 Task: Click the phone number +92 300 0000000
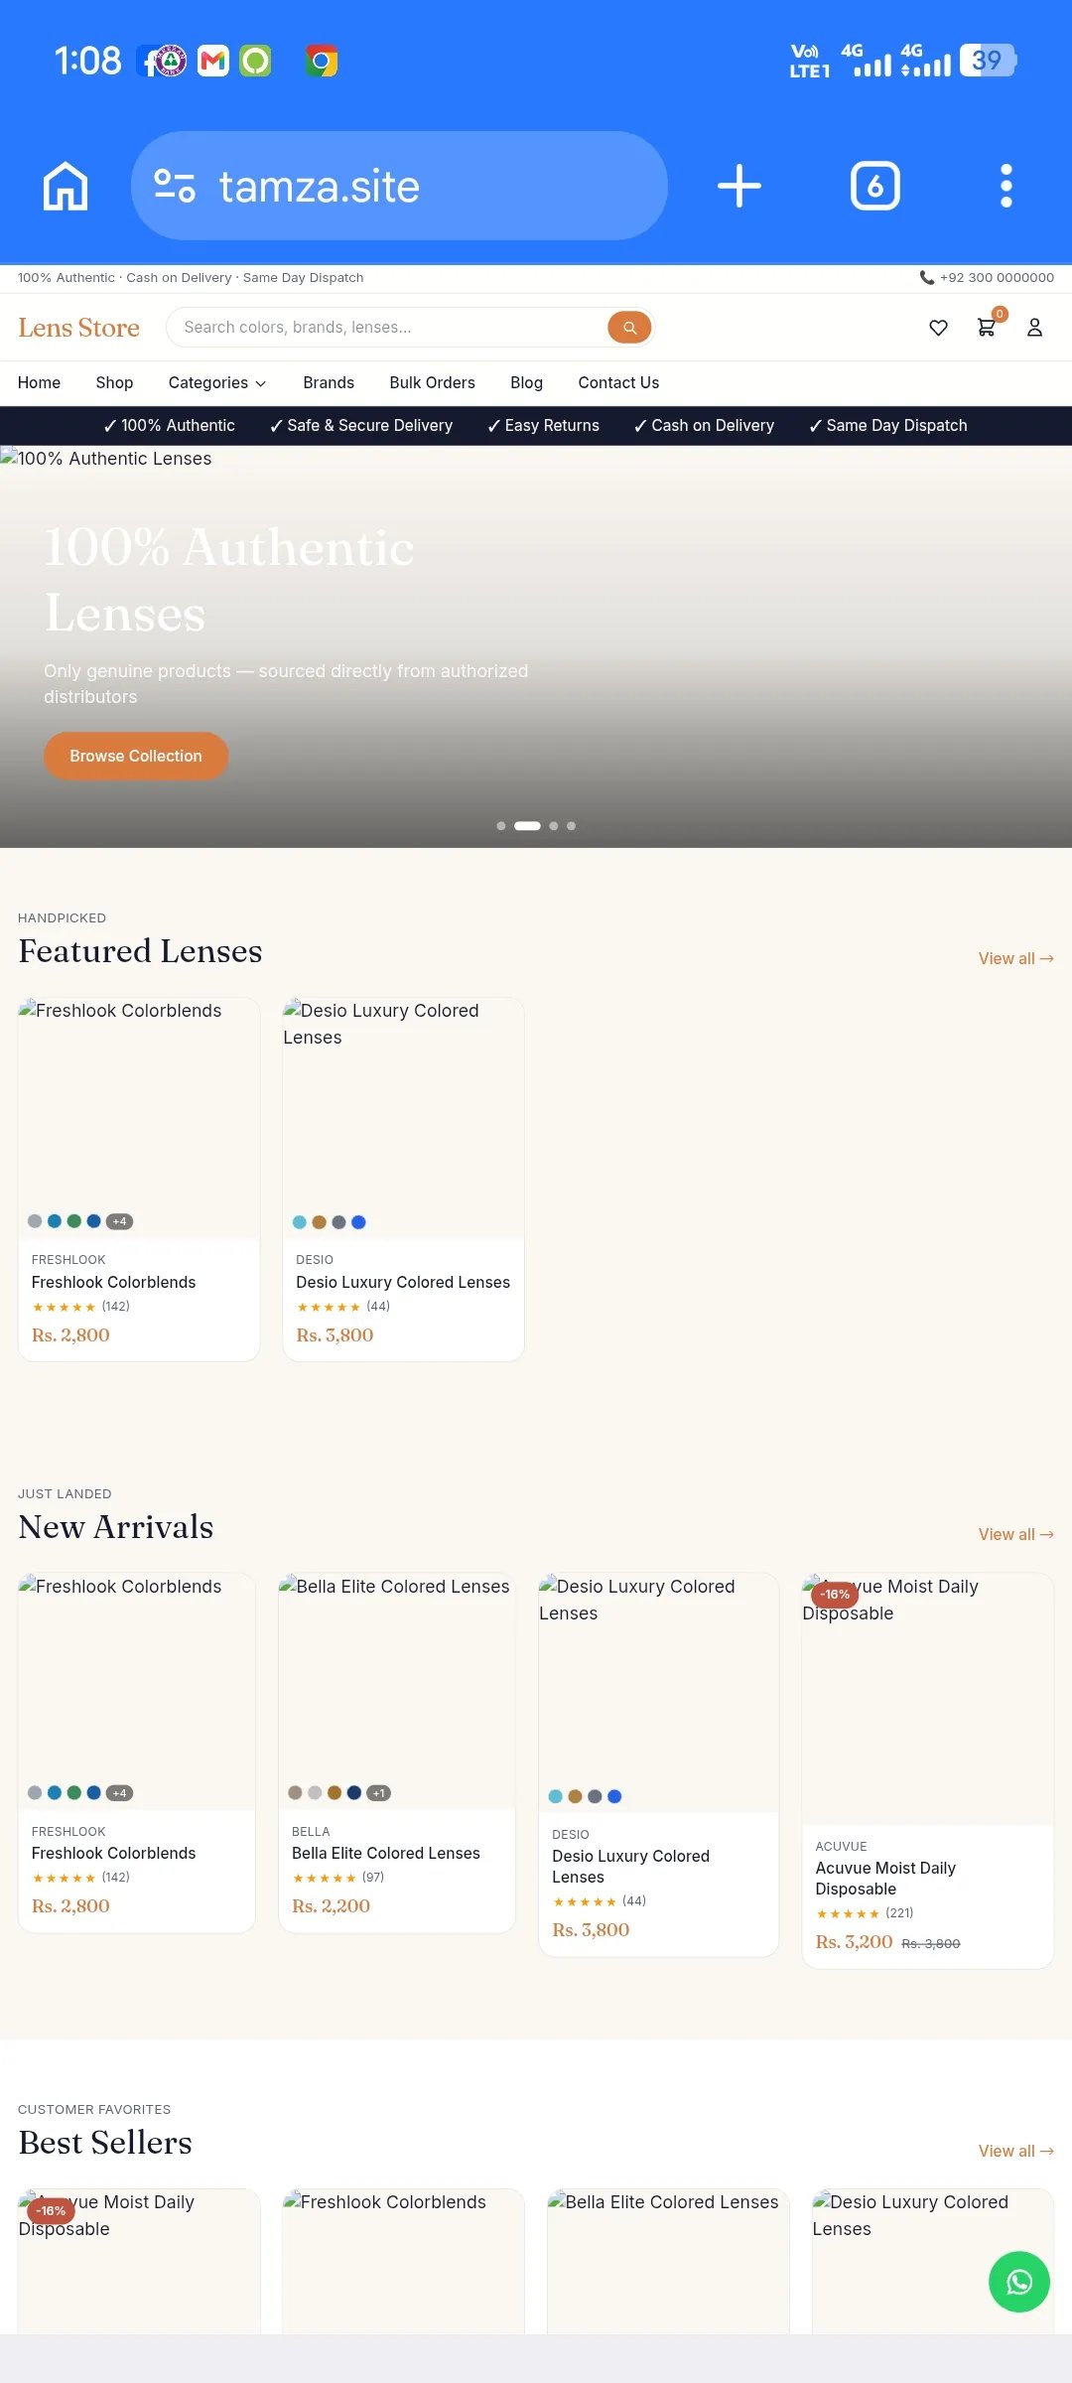click(987, 278)
